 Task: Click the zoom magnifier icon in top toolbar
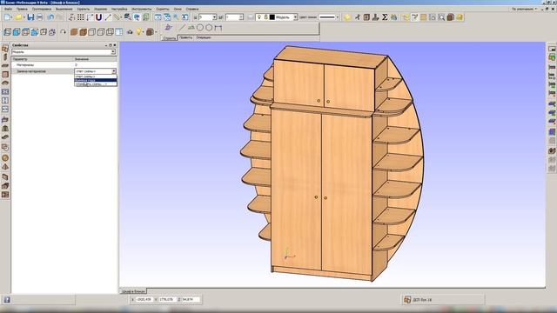(x=176, y=17)
